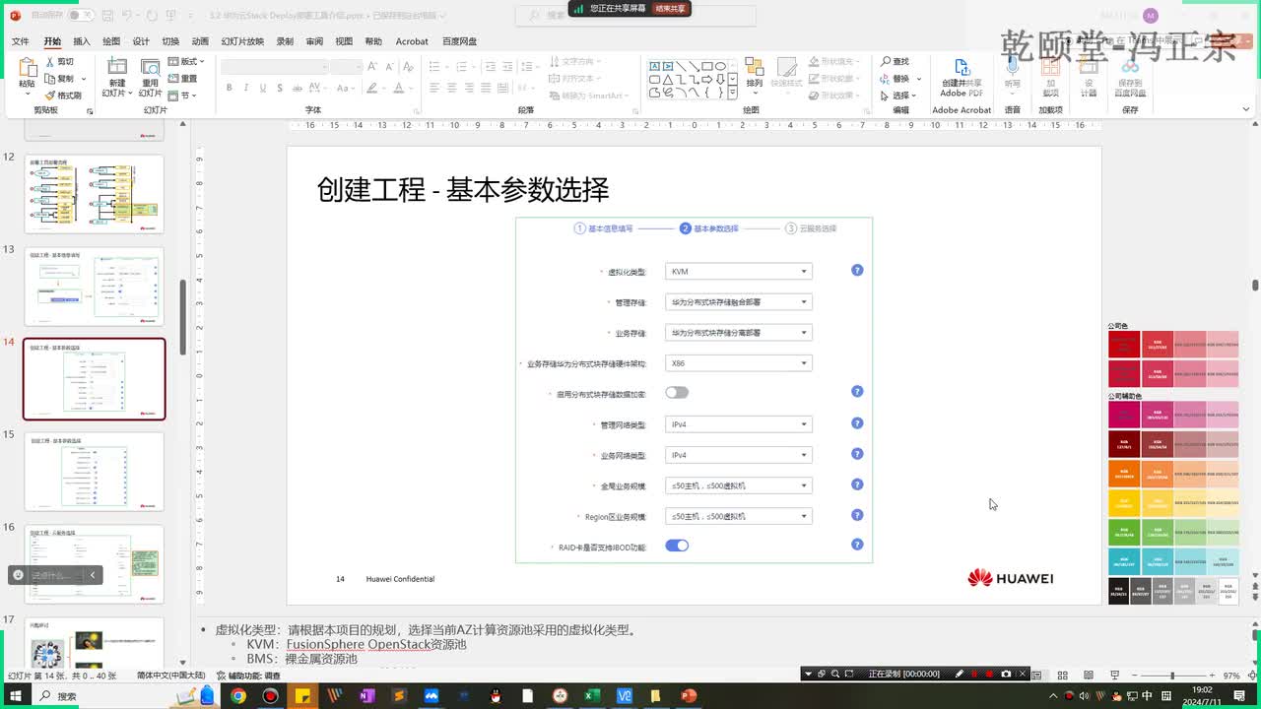Toggle the AutoSave (自动保存) switch
Screen dimensions: 1261x709
[x=80, y=15]
